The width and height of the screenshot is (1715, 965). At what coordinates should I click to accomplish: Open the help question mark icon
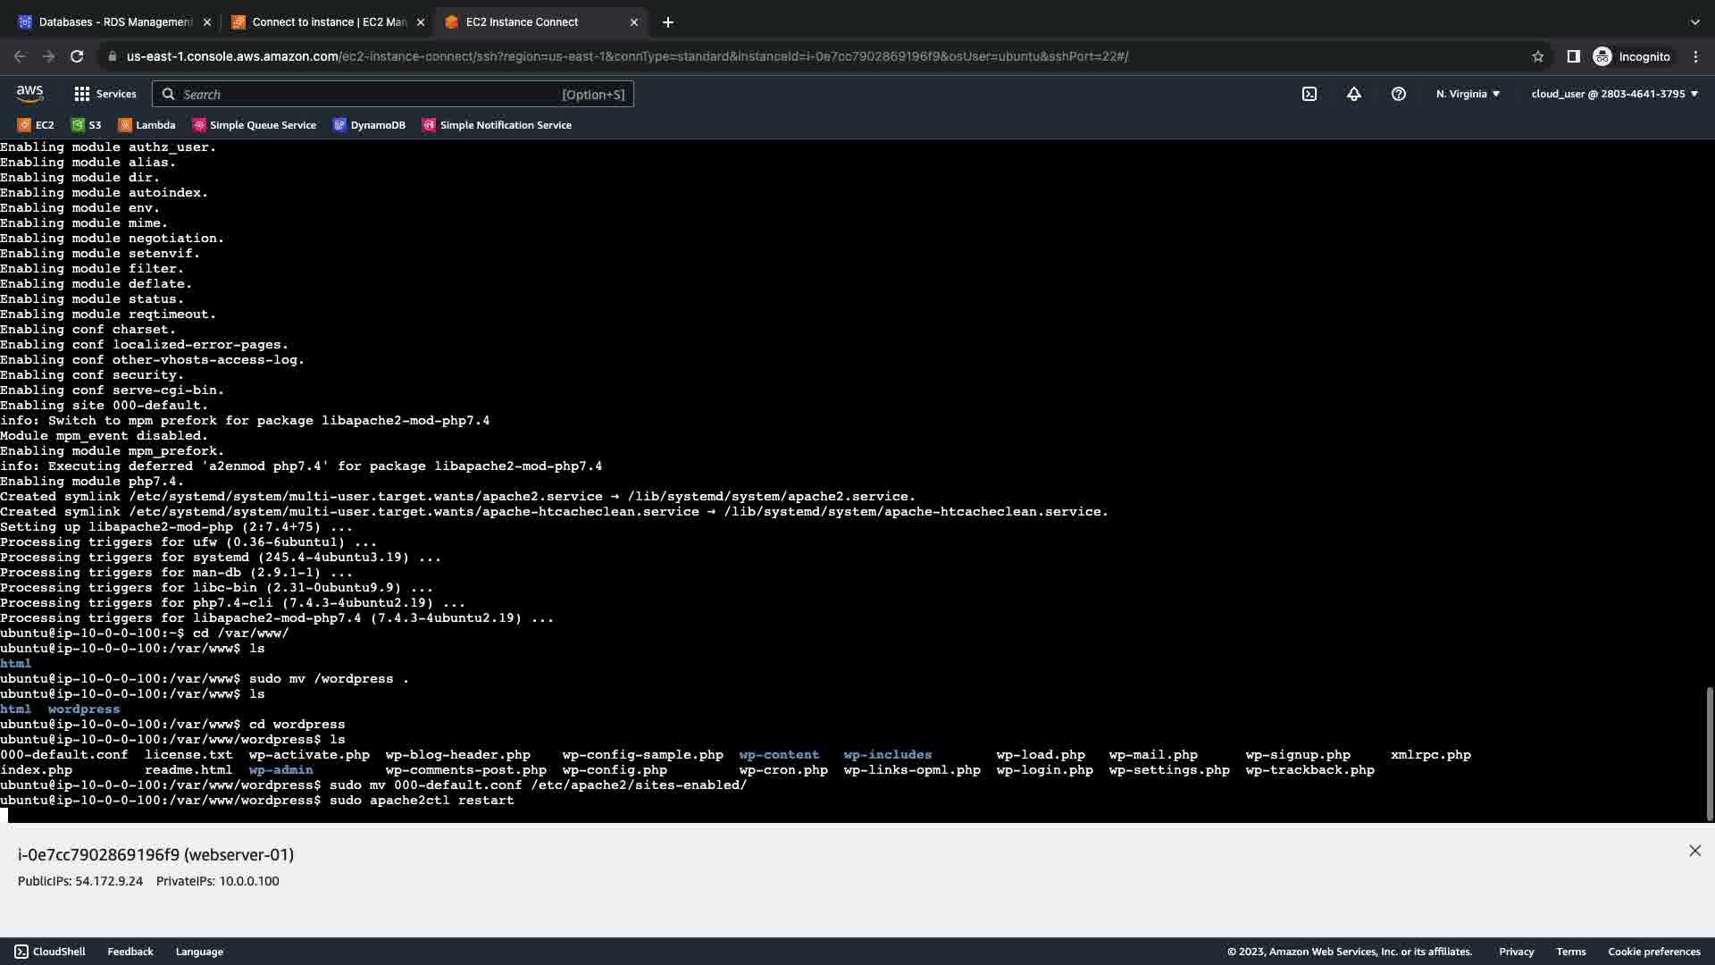point(1398,94)
